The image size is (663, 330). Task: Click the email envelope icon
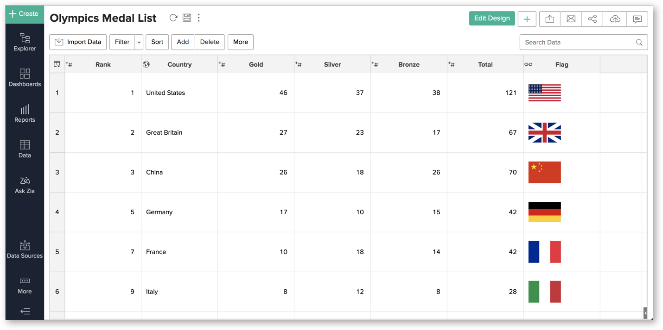click(x=571, y=19)
